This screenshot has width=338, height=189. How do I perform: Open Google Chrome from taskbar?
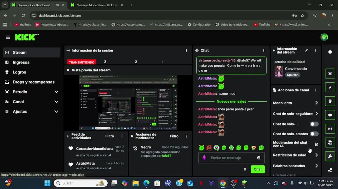(223, 183)
